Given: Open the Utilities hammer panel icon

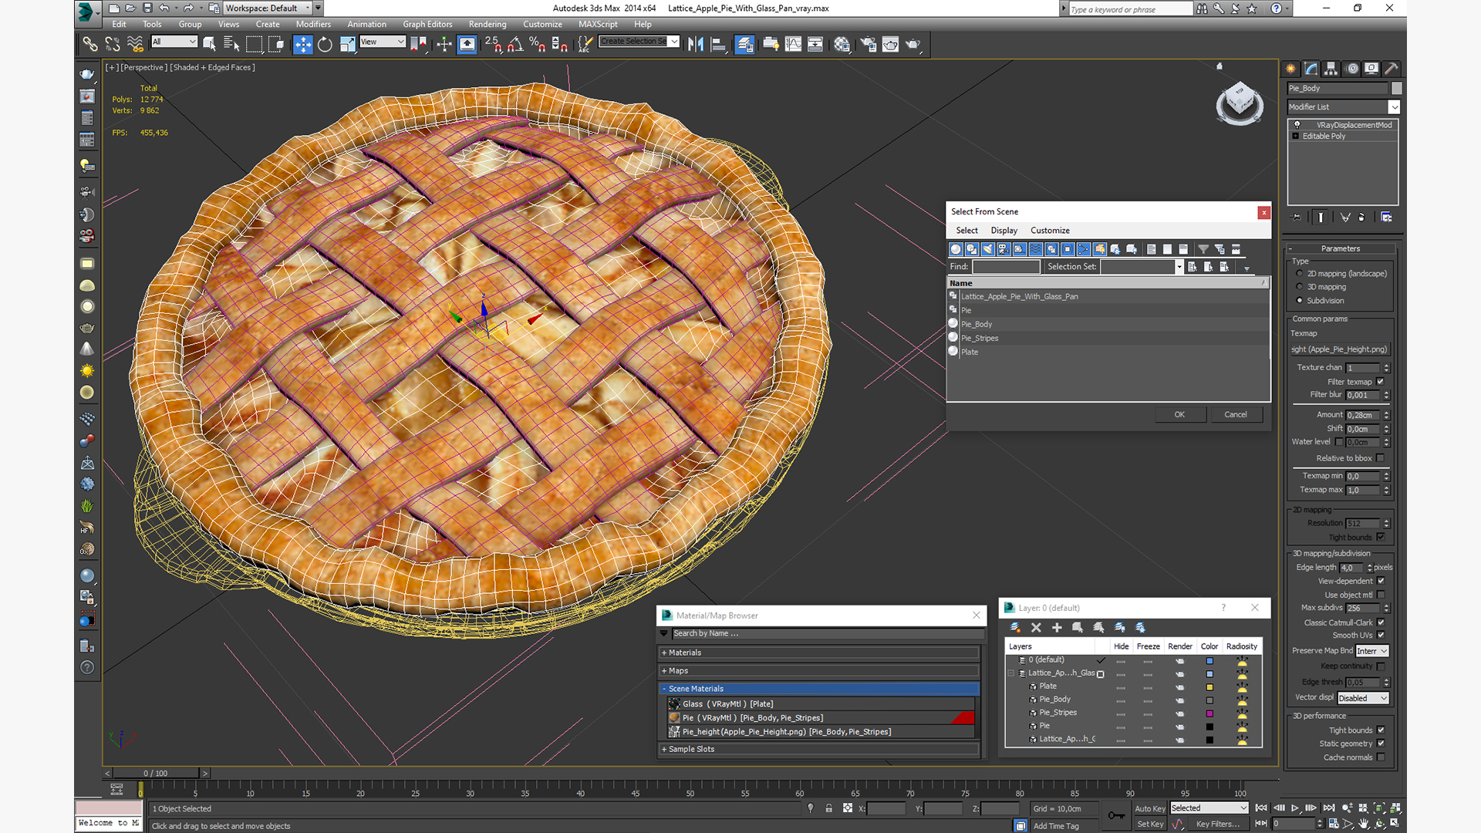Looking at the screenshot, I should pos(1392,69).
